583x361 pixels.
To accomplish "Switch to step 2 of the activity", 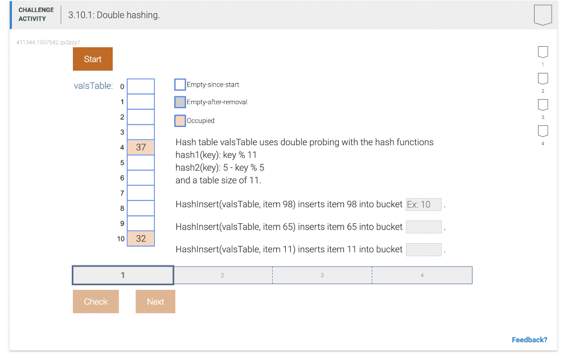I will point(223,274).
